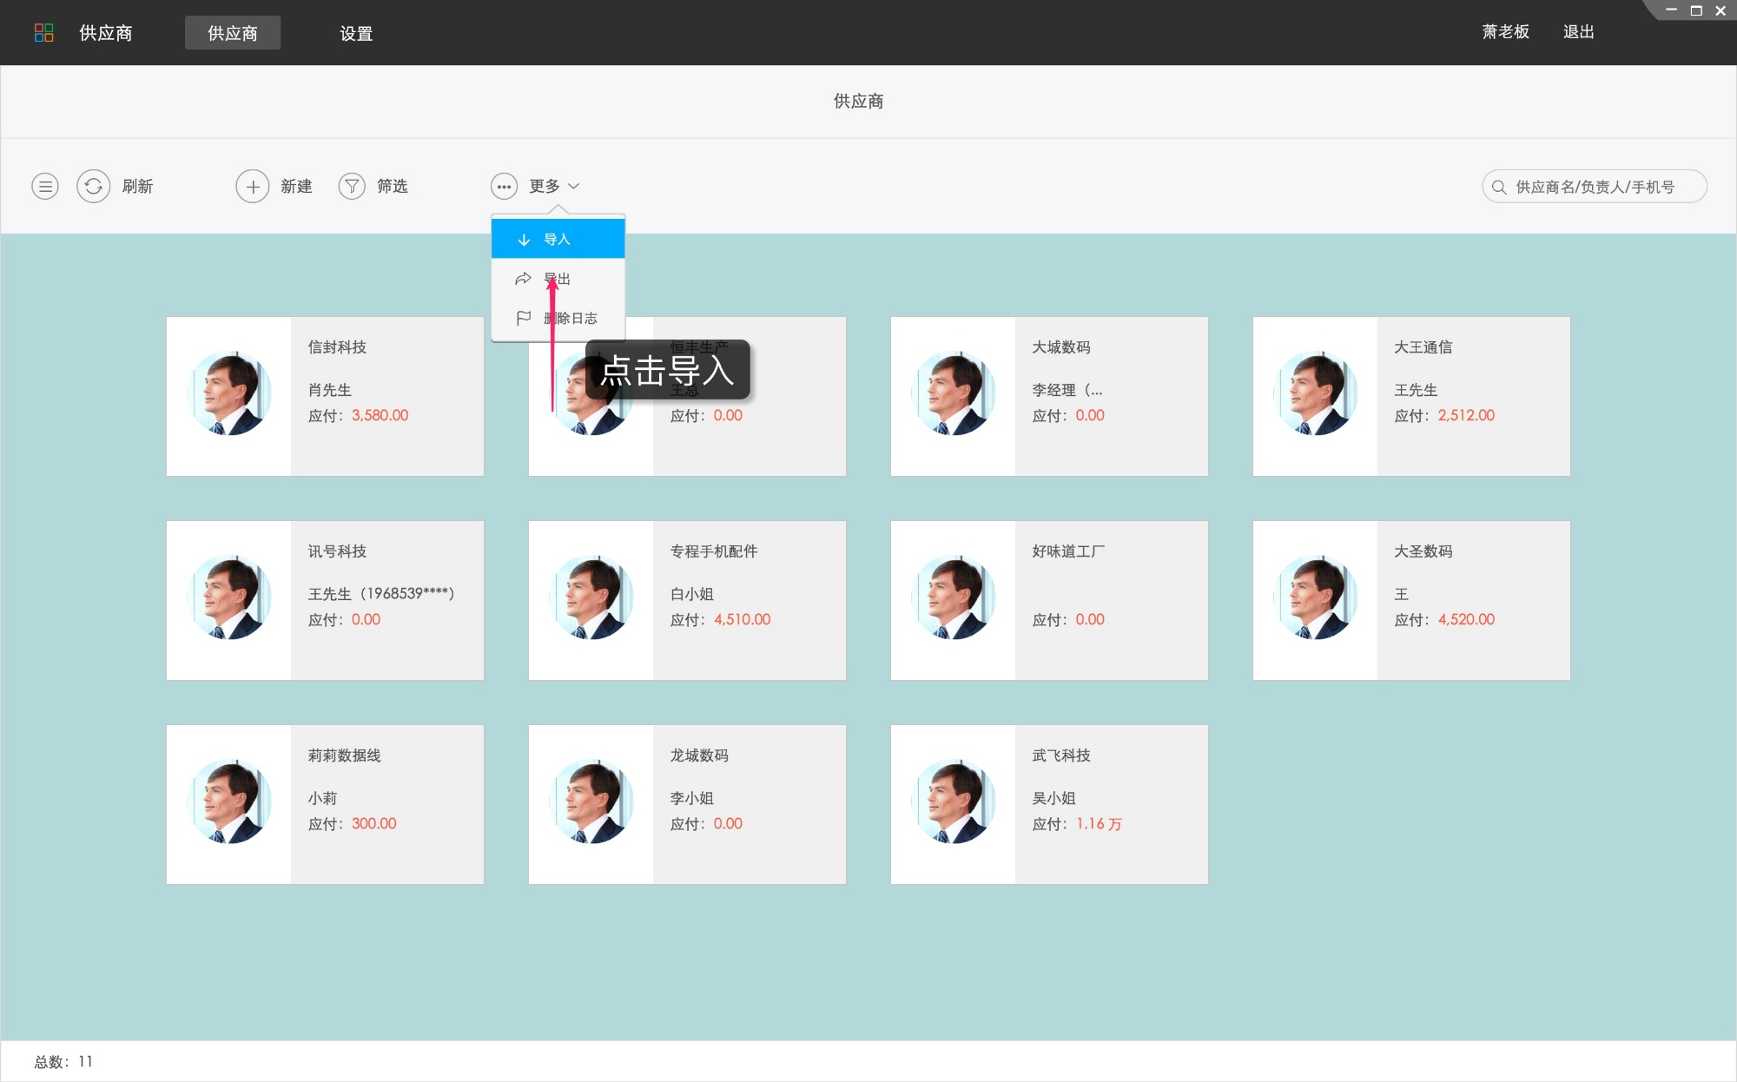The image size is (1737, 1082).
Task: Click 退出 to log out
Action: point(1578,31)
